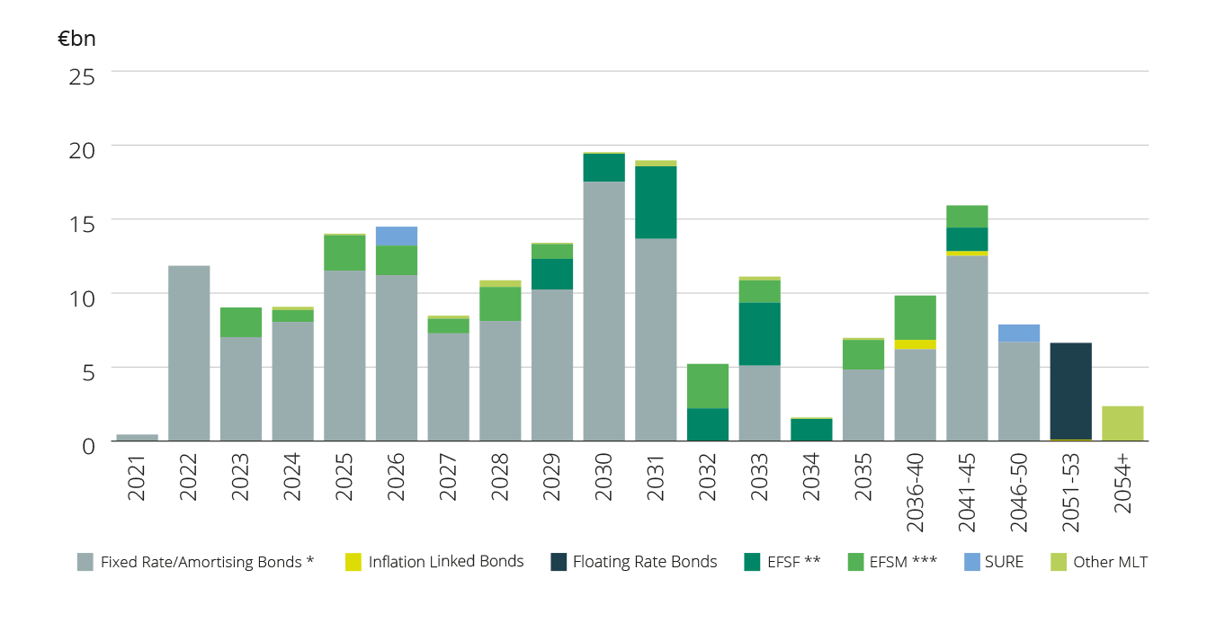1216x641 pixels.
Task: Click the Floating Rate Bonds legend swatch
Action: coord(559,561)
